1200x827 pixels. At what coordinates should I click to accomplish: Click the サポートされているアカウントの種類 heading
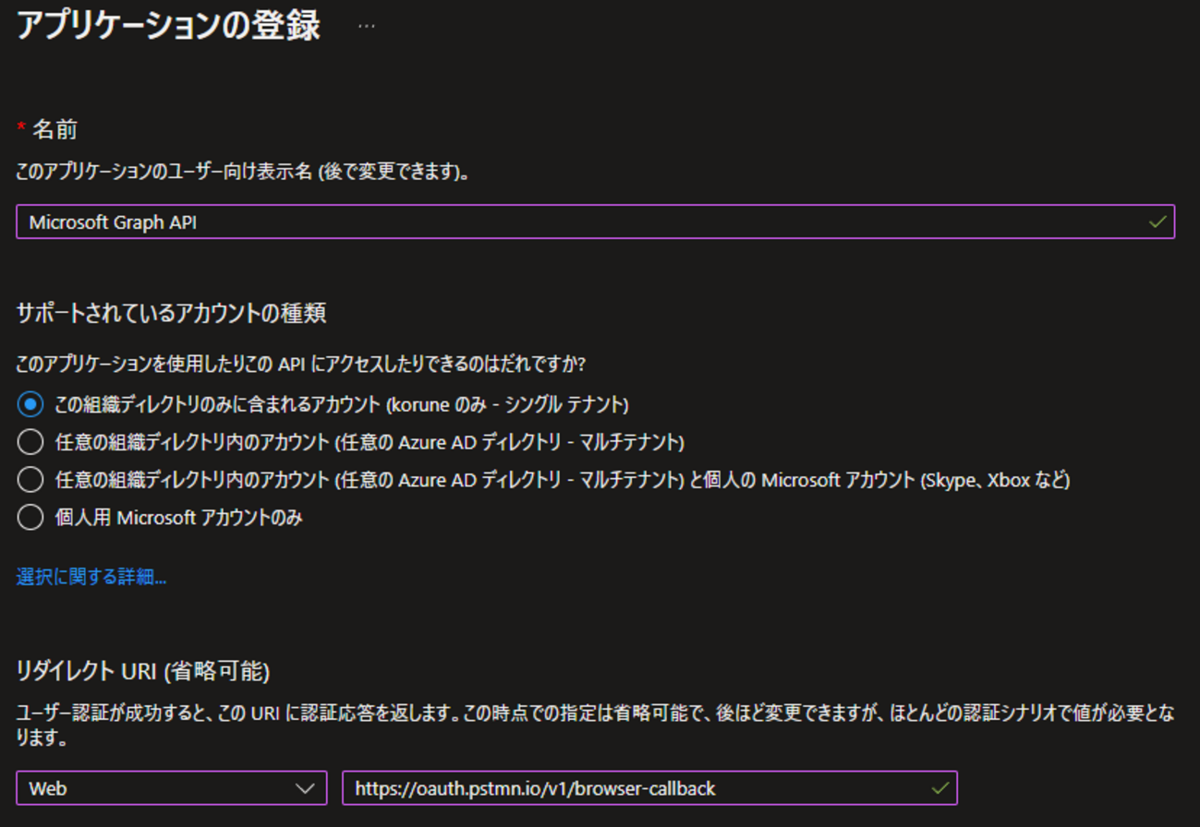pyautogui.click(x=171, y=314)
